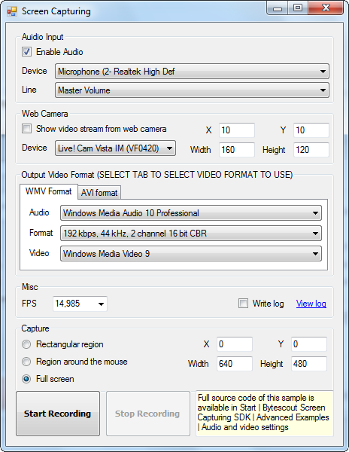
Task: Select the WMV Format tab
Action: [49, 191]
